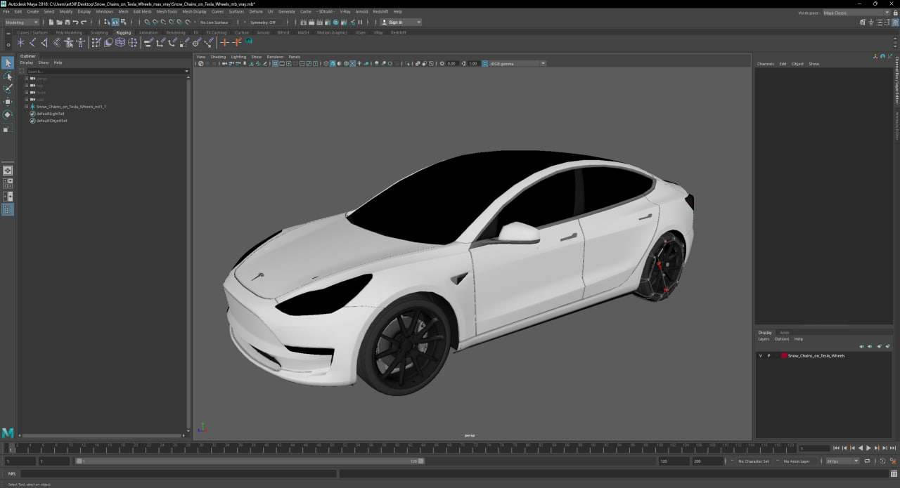Image resolution: width=900 pixels, height=488 pixels.
Task: Click the HumanIK character shelf icon
Action: point(81,43)
